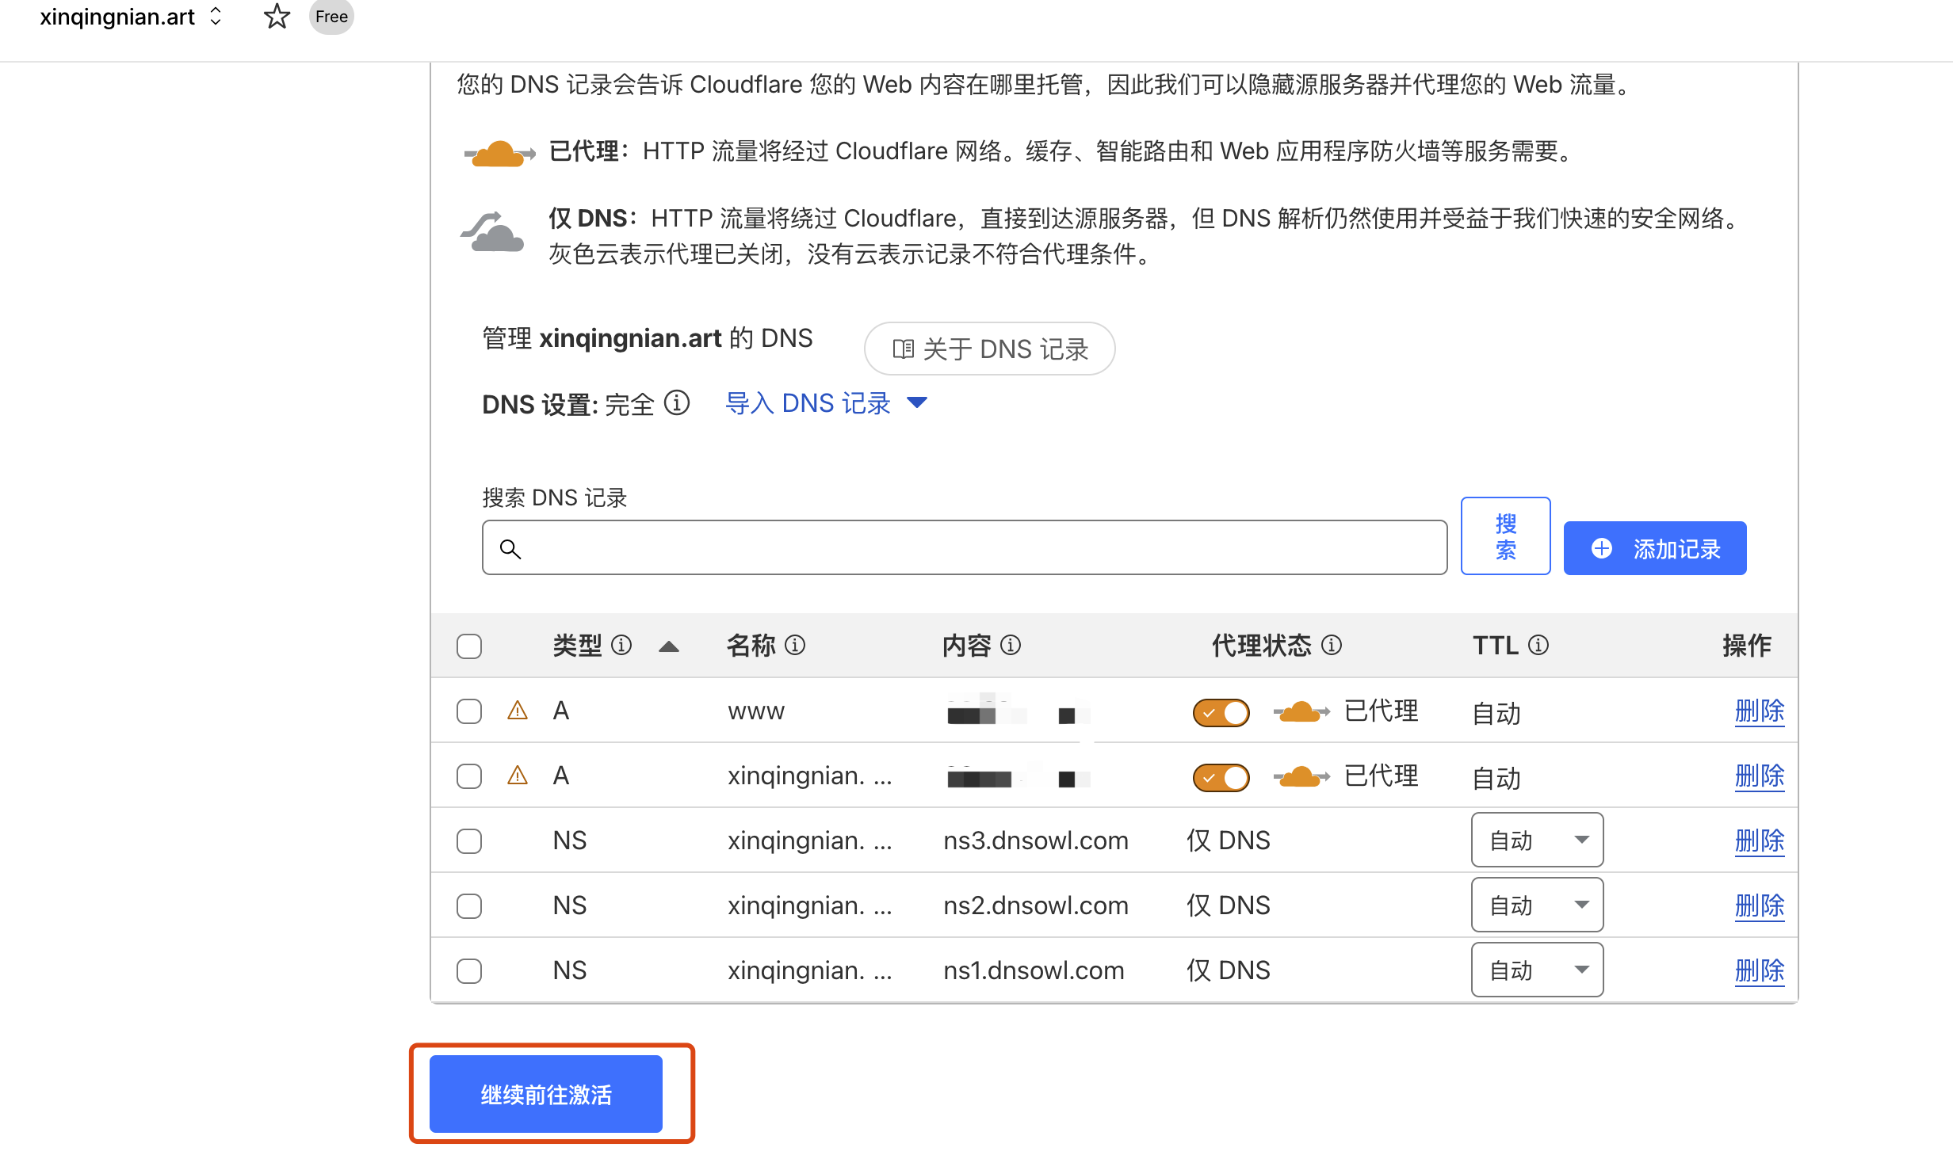Delete the ns1.dnsowl.com NS record
Viewport: 1953px width, 1155px height.
click(1760, 971)
